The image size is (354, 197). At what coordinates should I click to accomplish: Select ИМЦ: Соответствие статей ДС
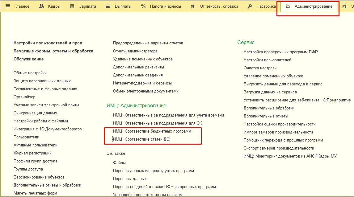coord(141,139)
